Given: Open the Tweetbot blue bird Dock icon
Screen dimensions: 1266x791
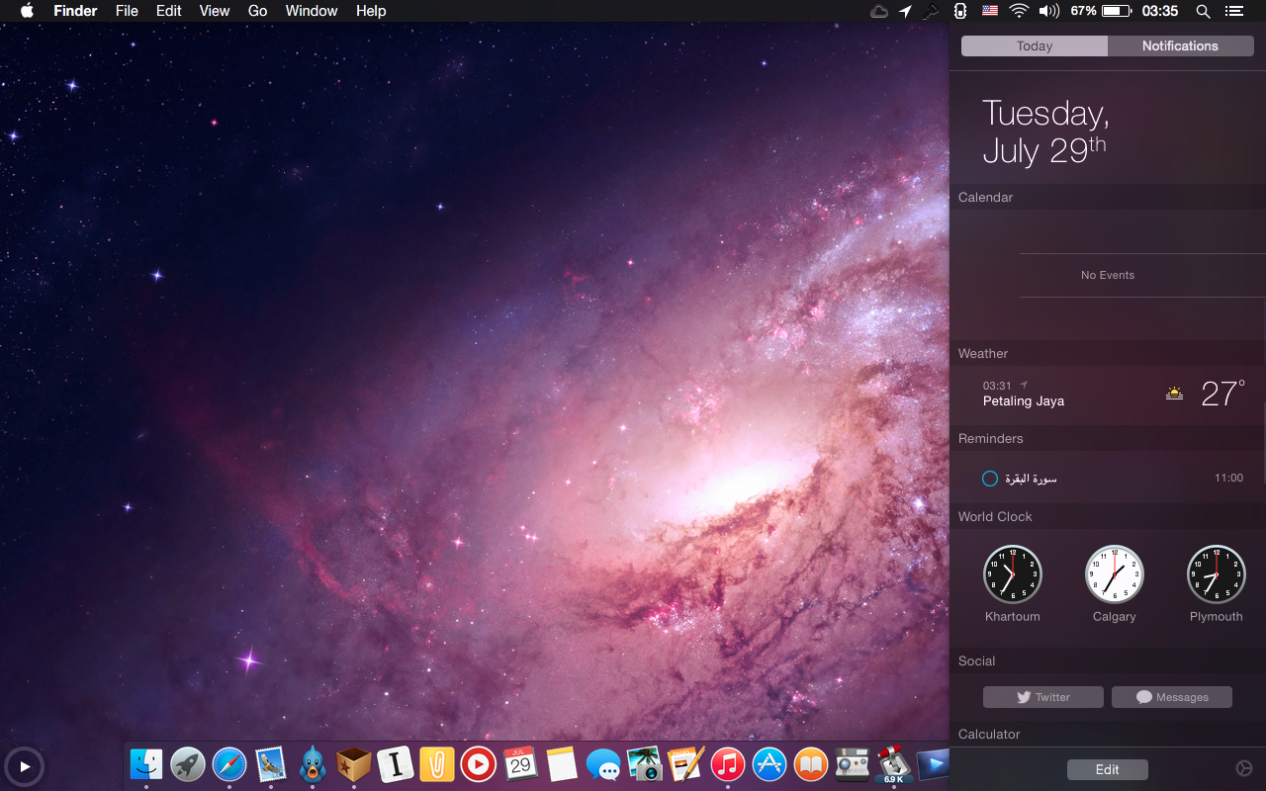Looking at the screenshot, I should pos(313,764).
